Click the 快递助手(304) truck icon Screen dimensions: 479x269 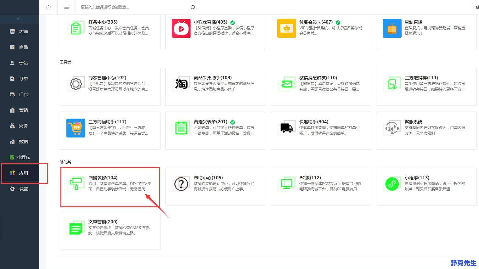tap(286, 128)
